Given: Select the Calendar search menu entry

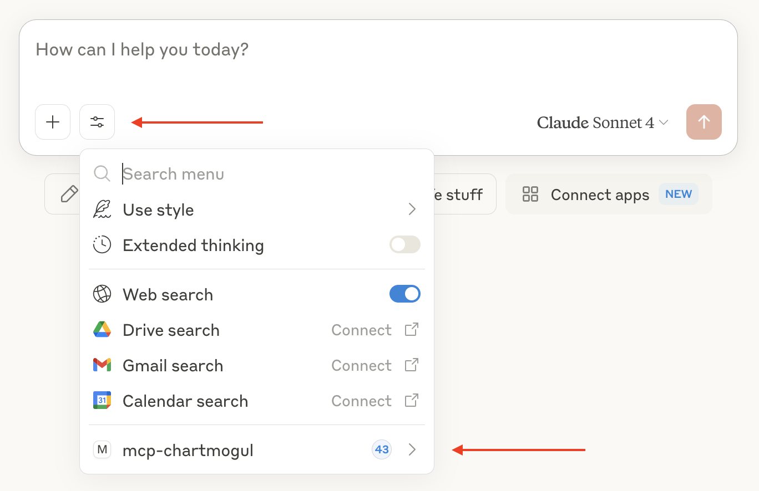Looking at the screenshot, I should 256,401.
